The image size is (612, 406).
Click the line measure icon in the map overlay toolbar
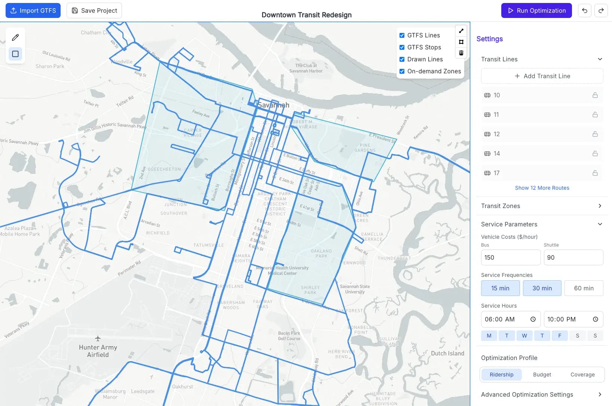pyautogui.click(x=461, y=31)
